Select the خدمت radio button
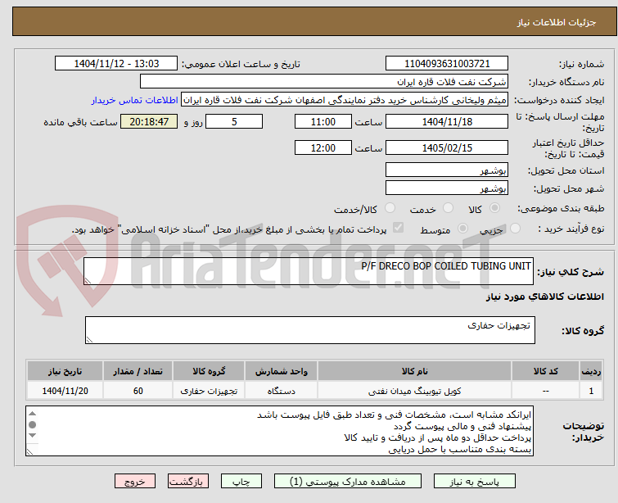Image resolution: width=618 pixels, height=503 pixels. point(448,208)
